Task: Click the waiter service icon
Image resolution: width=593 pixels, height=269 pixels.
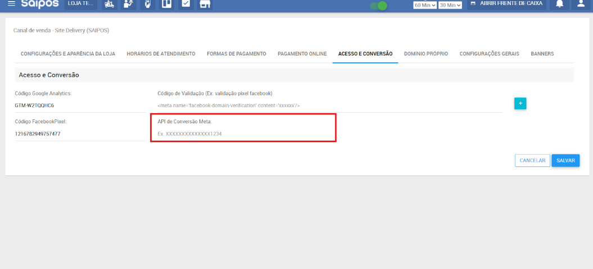Action: click(129, 4)
